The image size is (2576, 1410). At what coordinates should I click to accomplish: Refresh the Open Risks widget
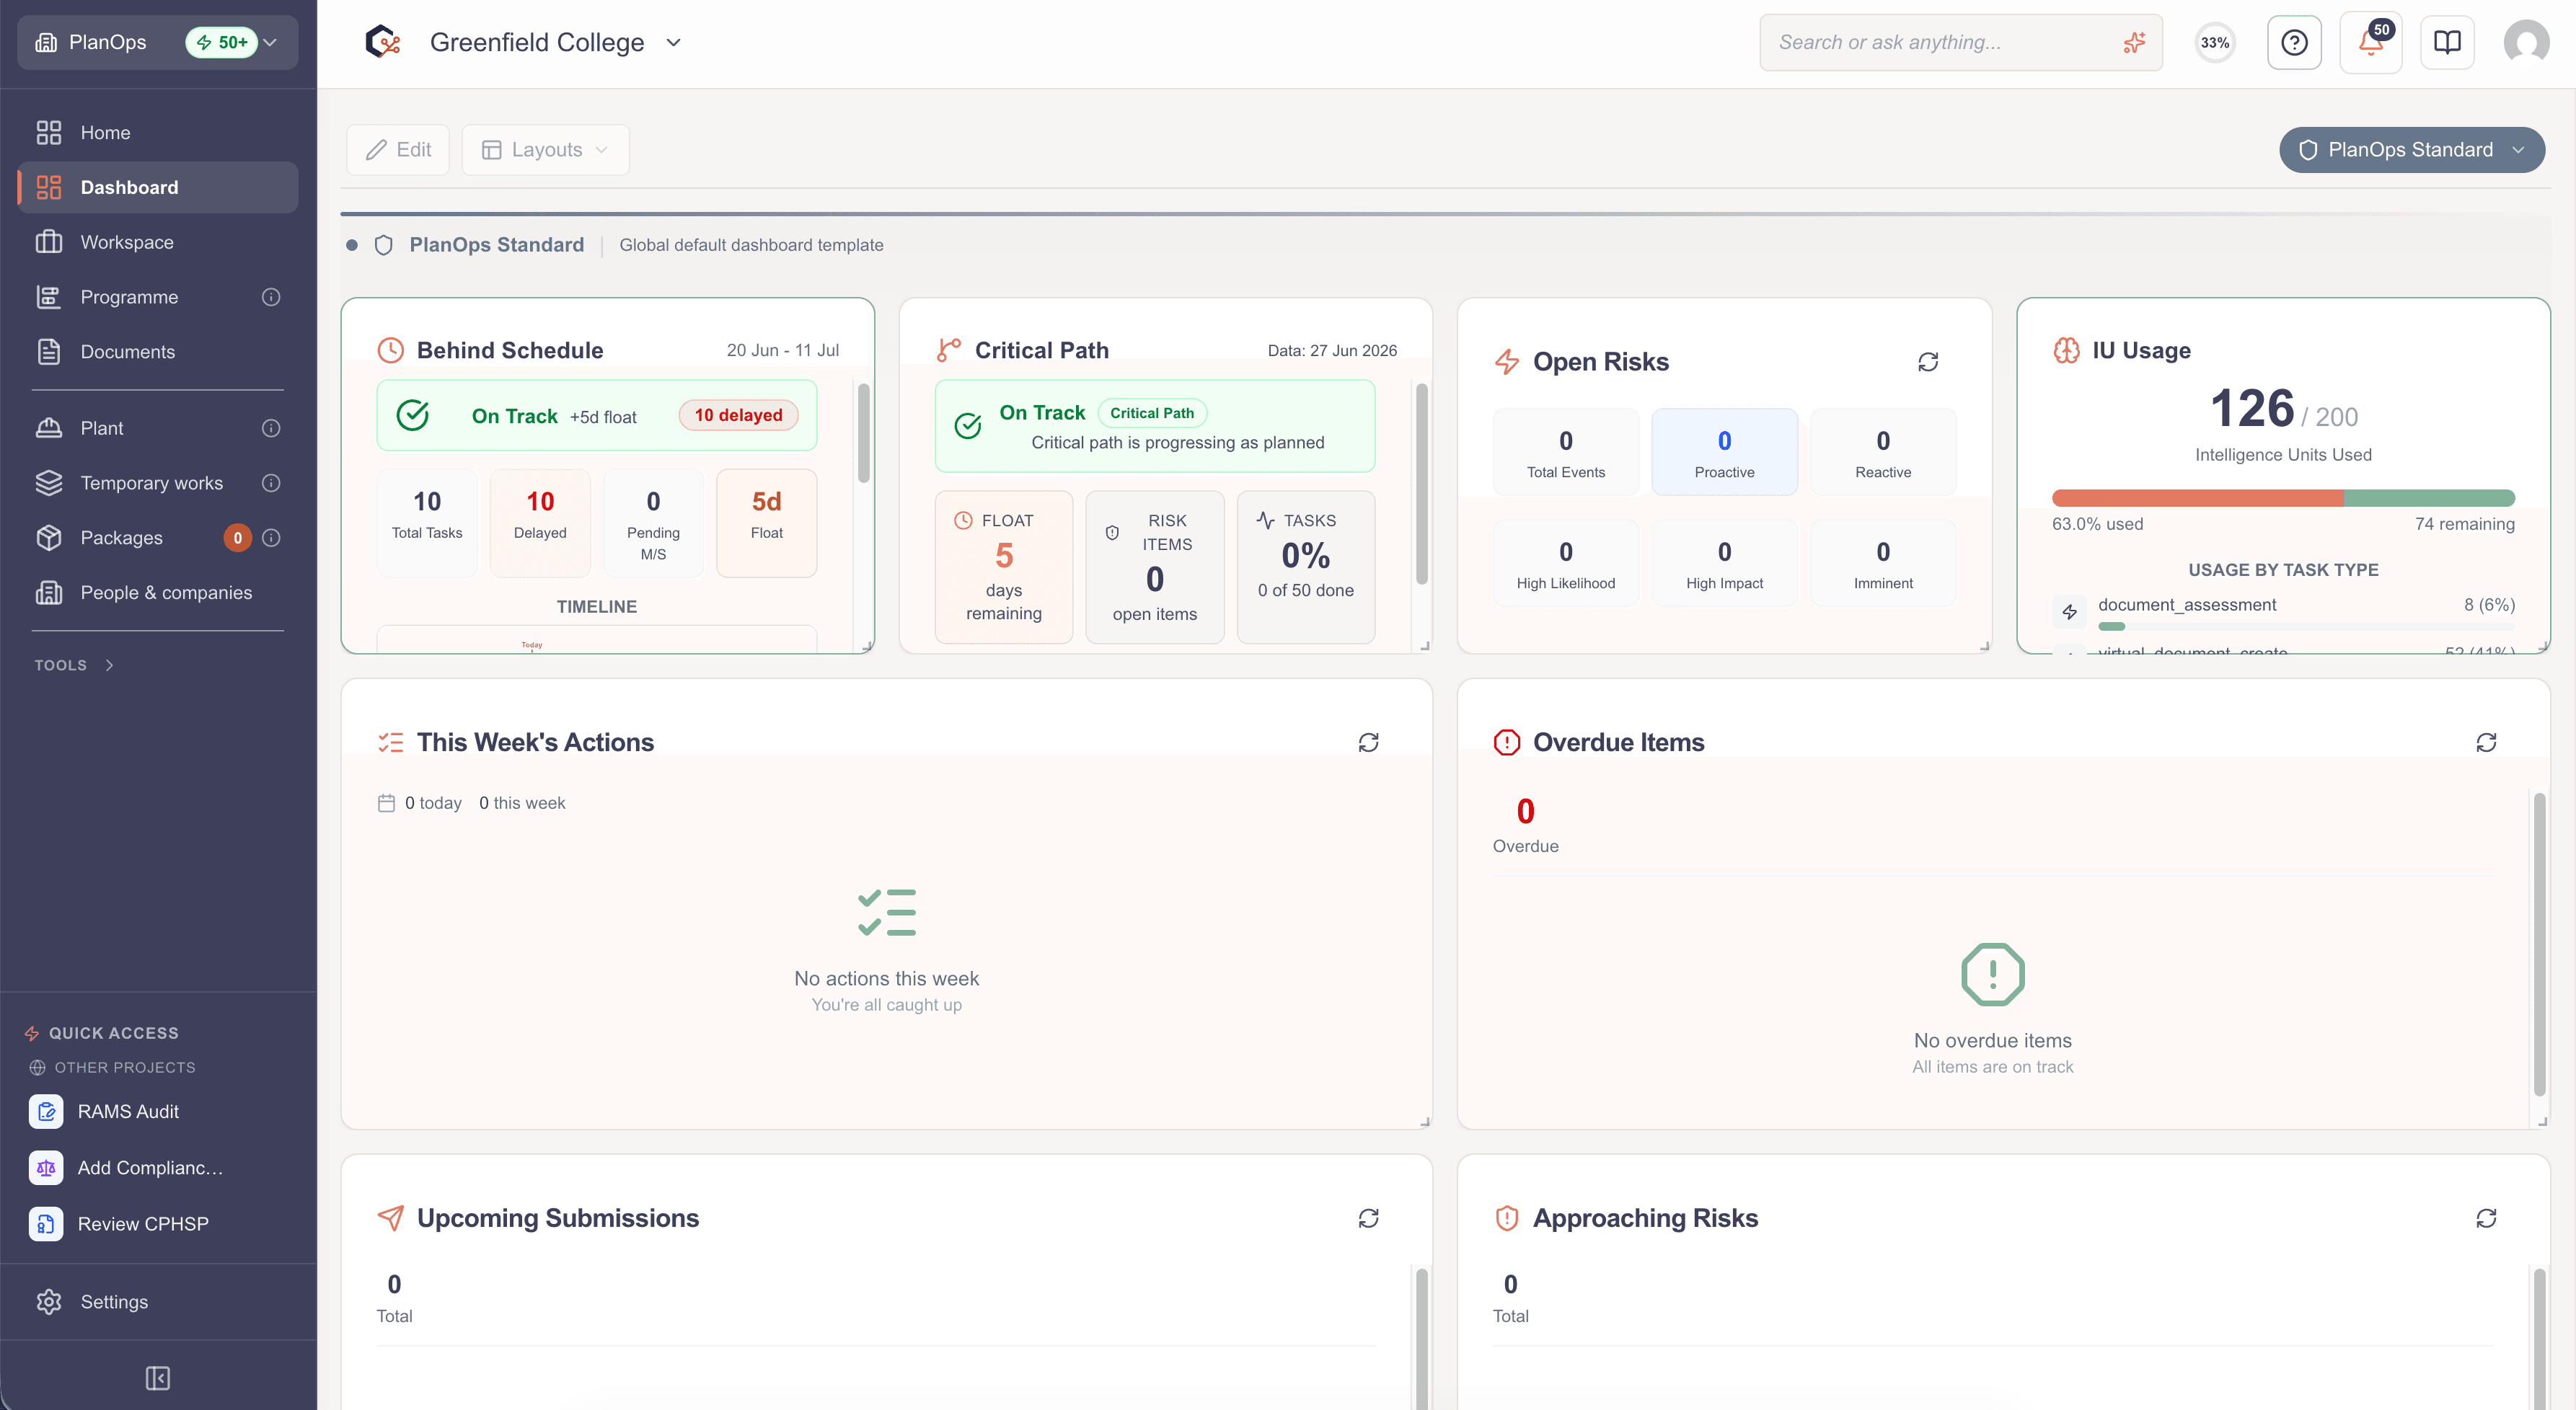tap(1928, 362)
